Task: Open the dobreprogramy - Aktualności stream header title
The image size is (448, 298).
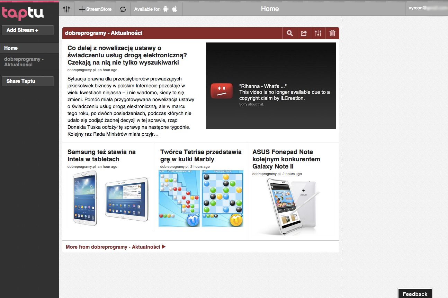Action: tap(104, 33)
